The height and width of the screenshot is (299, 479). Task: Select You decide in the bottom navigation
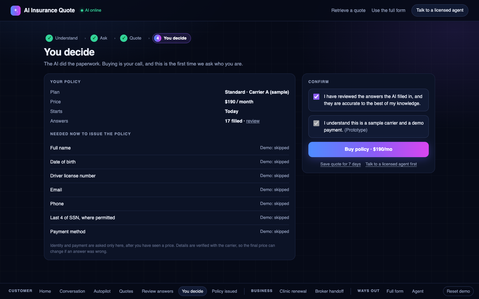(193, 291)
